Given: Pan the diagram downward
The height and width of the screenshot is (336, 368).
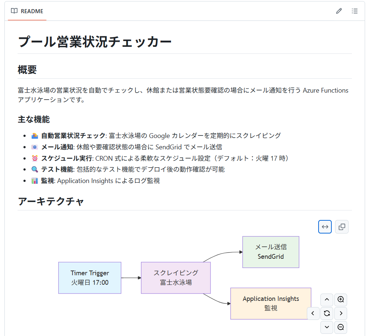Looking at the screenshot, I should coord(327,327).
